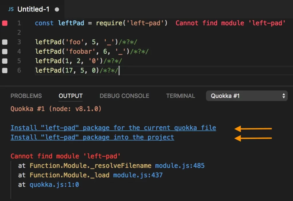Screen dimensions: 293x201
Task: Click the leftPad(17, 5, 0) call
Action: 67,71
